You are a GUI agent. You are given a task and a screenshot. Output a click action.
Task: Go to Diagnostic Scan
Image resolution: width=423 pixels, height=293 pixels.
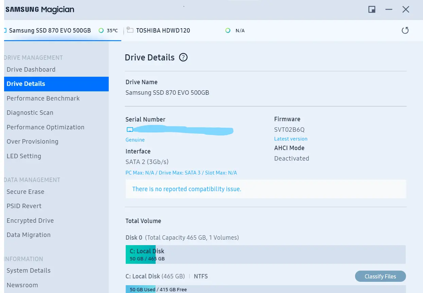(56, 113)
